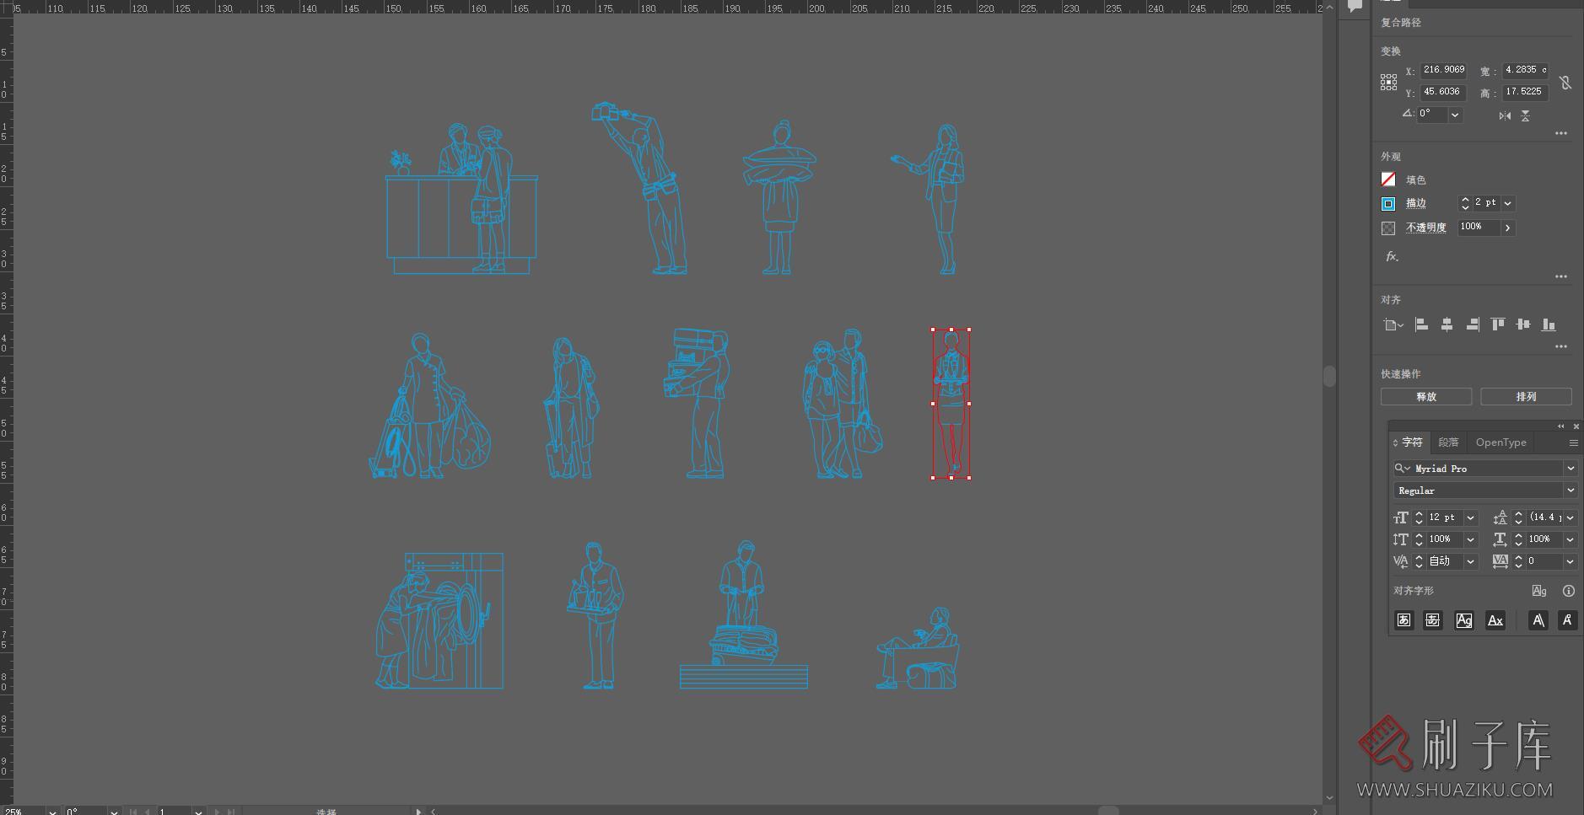
Task: Expand the stroke weight 2 pt dropdown
Action: pyautogui.click(x=1508, y=203)
